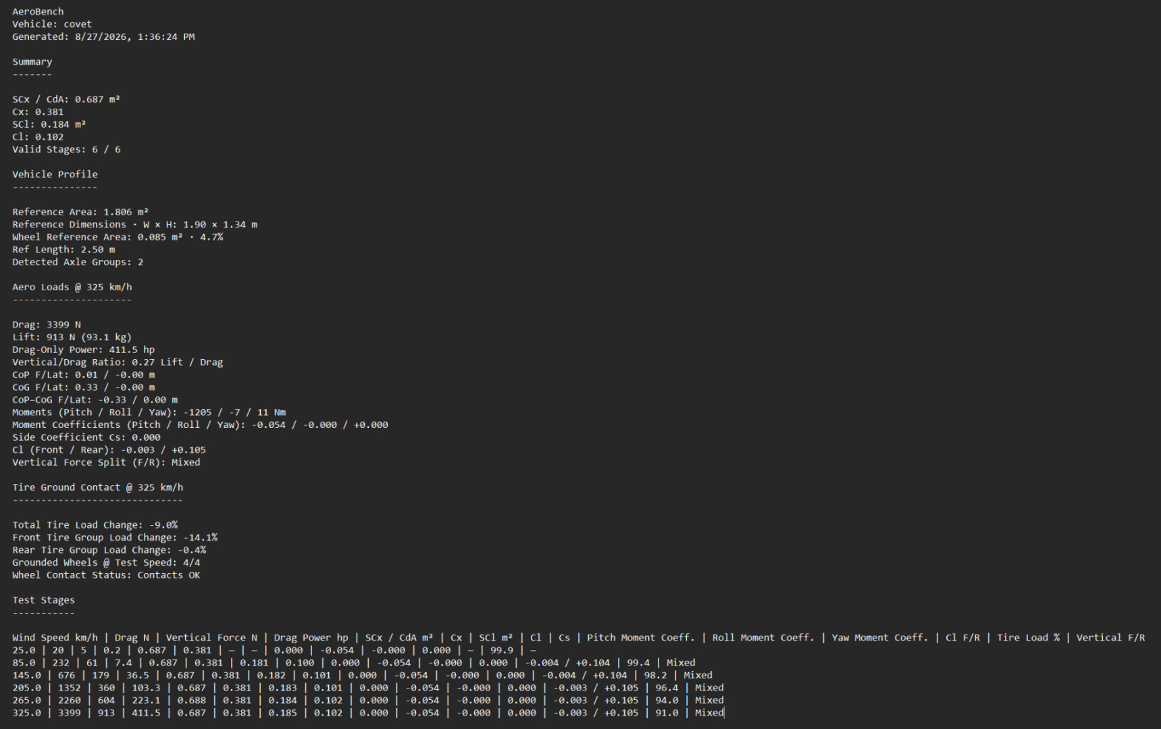The image size is (1161, 729).
Task: Click the Summary section heading
Action: (32, 62)
